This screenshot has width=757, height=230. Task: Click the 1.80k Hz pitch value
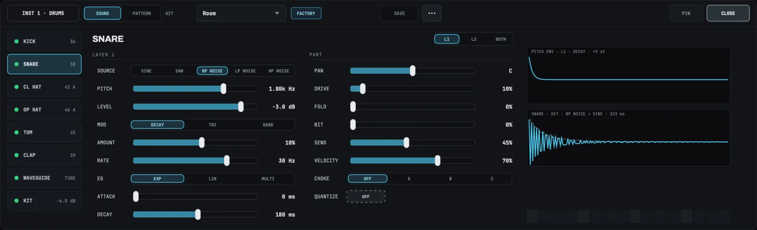pos(282,89)
